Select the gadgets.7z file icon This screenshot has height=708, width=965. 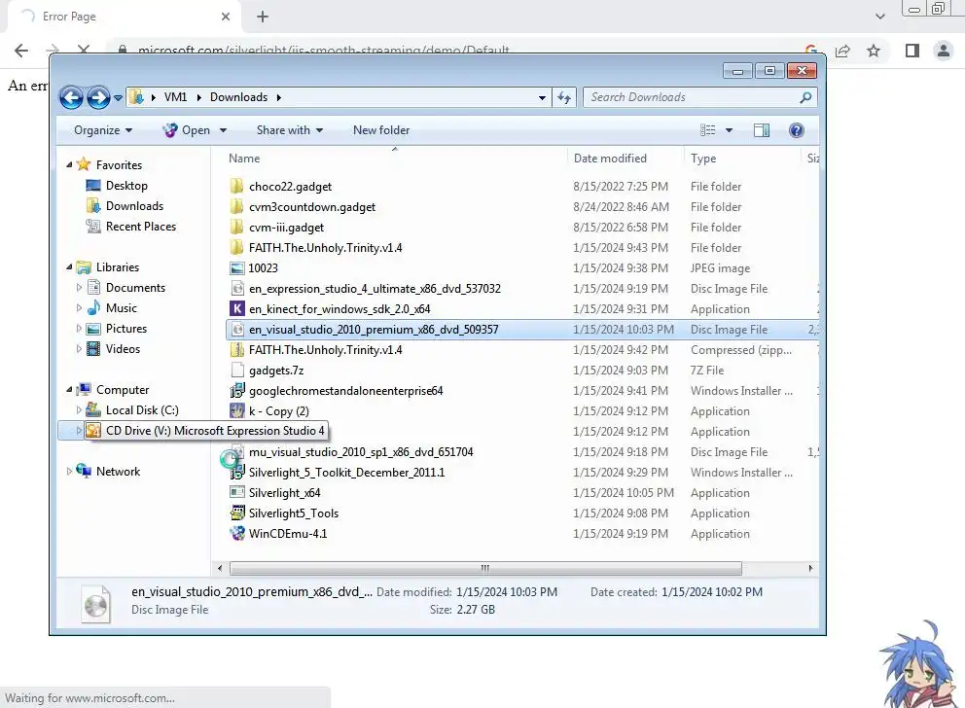tap(237, 370)
